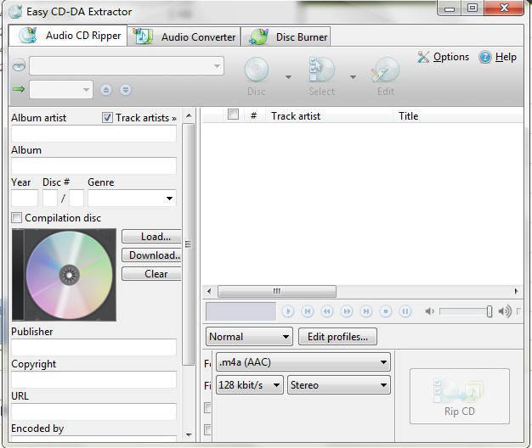Uncheck the Track artists checkbox
532x448 pixels.
(x=107, y=117)
